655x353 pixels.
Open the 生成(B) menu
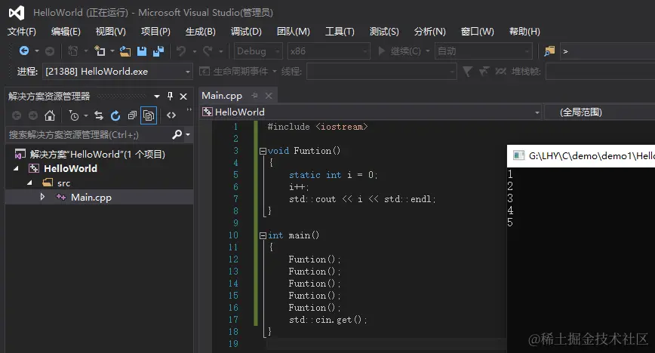201,32
